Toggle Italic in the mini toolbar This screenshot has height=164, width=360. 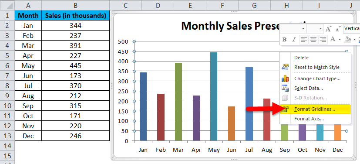point(294,40)
